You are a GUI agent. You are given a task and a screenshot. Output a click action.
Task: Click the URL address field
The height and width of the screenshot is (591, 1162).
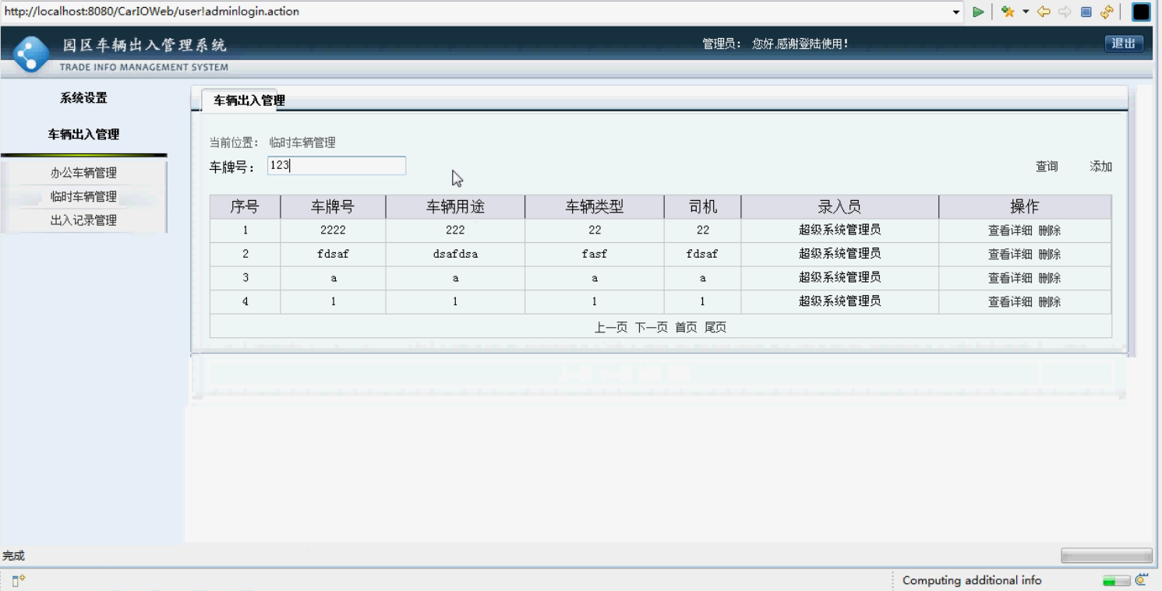[475, 12]
